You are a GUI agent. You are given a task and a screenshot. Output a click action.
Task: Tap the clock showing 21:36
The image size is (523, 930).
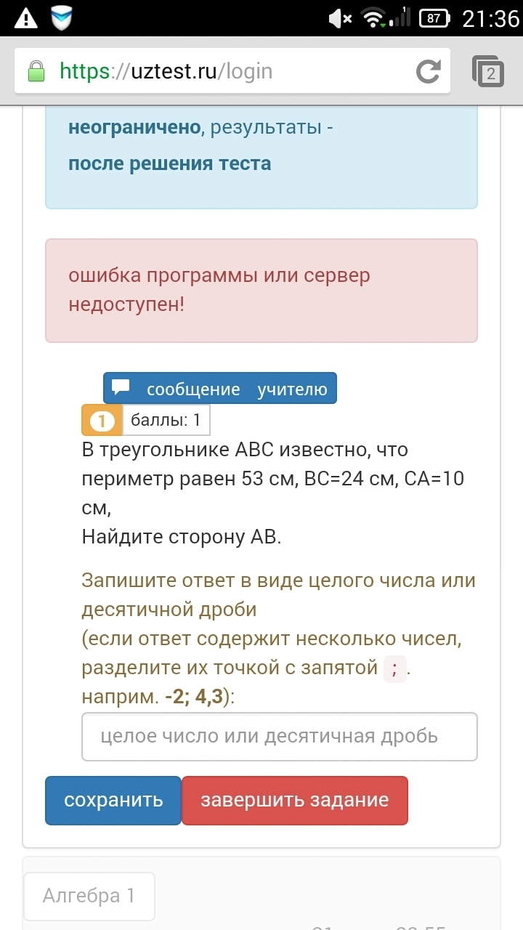coord(491,19)
